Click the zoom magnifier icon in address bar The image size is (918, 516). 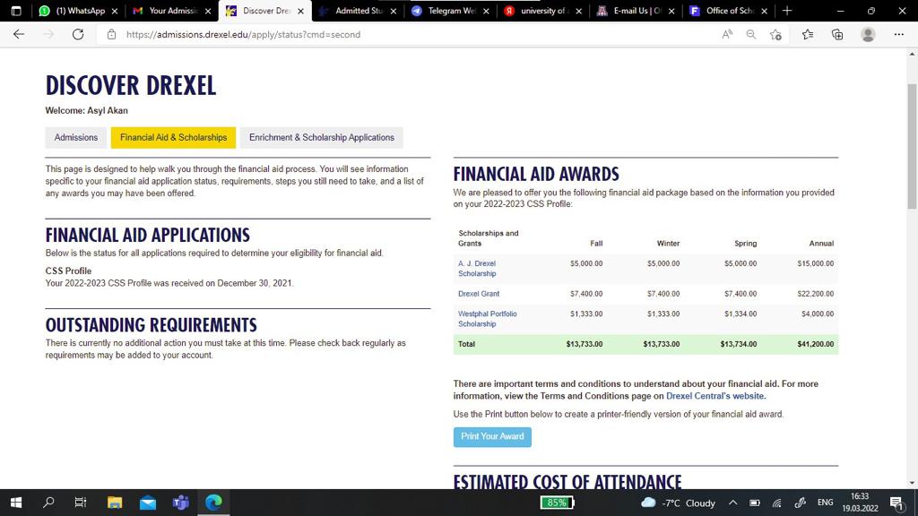pos(751,34)
